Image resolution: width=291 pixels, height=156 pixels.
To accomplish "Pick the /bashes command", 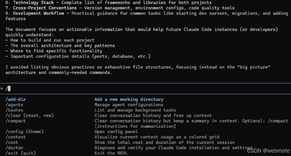I will tap(14, 110).
